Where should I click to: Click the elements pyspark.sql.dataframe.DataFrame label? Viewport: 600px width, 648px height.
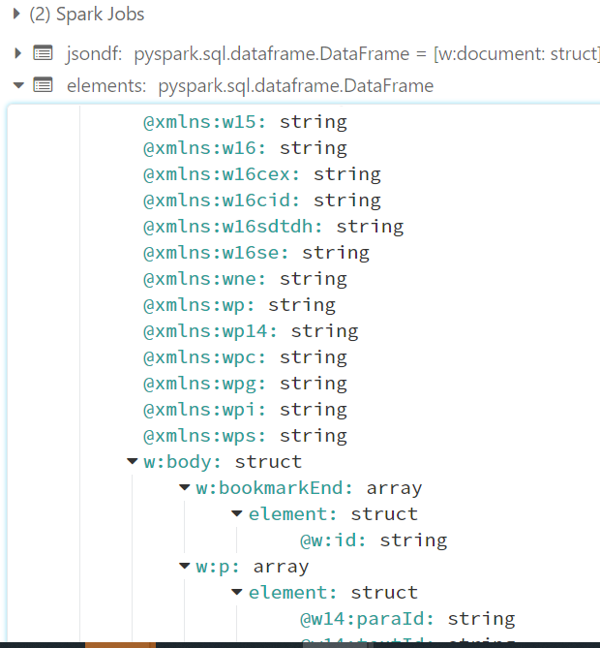click(x=295, y=85)
